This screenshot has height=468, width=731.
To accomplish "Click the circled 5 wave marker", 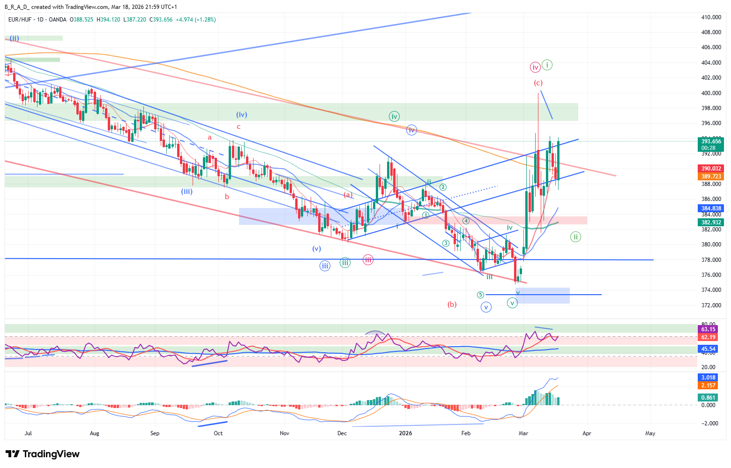I will point(480,295).
